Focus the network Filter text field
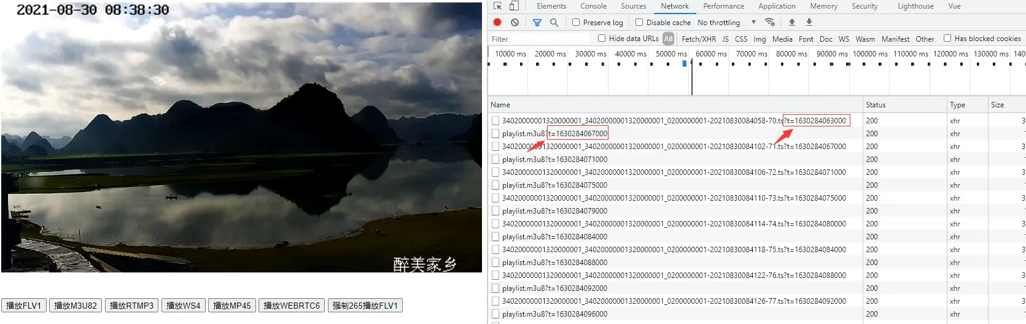This screenshot has height=324, width=1026. [x=539, y=39]
